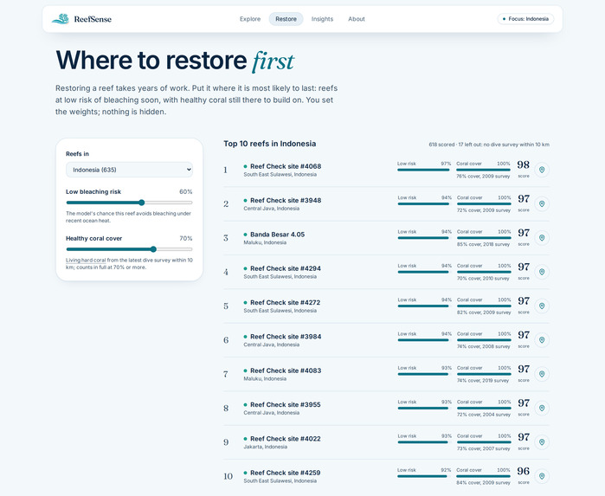
Task: Click the 84% cover, 2009 survey note
Action: click(x=483, y=482)
